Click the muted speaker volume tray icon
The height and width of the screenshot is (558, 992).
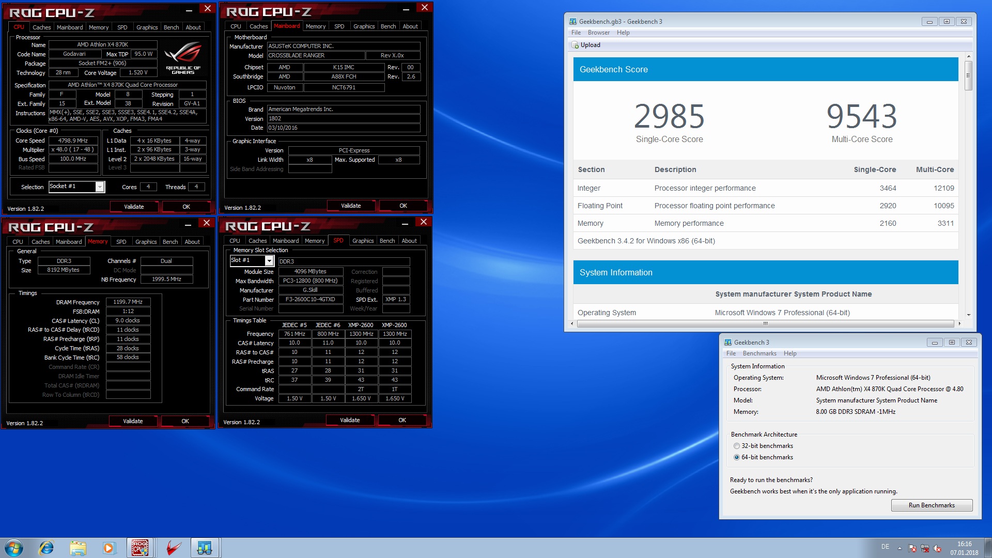point(937,548)
